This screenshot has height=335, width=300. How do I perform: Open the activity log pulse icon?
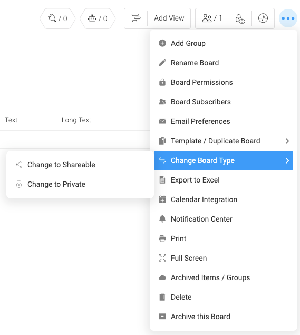pyautogui.click(x=263, y=18)
